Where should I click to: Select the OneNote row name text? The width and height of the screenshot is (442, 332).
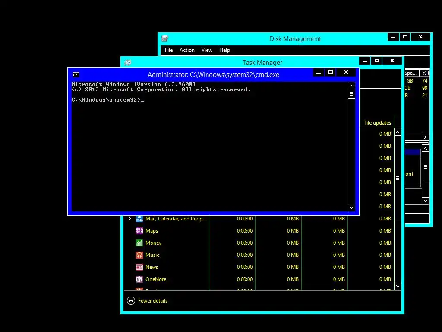pyautogui.click(x=156, y=279)
